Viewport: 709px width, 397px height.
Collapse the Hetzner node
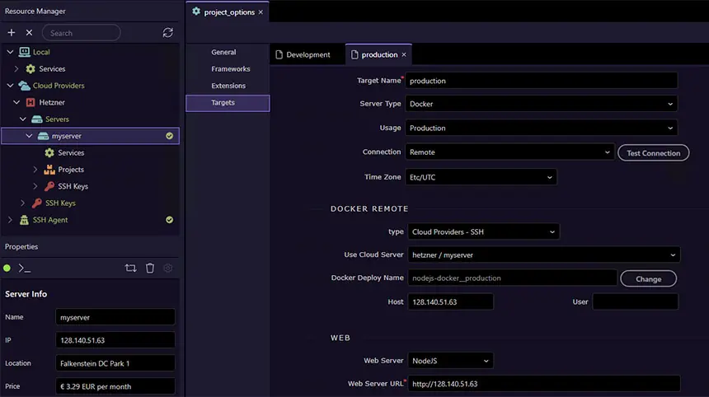pyautogui.click(x=16, y=102)
